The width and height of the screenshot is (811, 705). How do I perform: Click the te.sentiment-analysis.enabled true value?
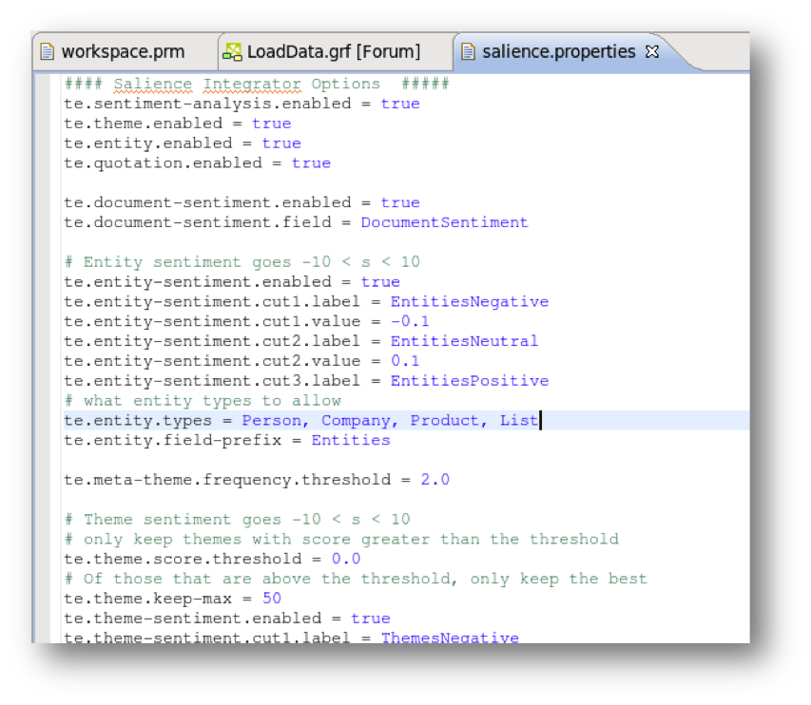(400, 104)
